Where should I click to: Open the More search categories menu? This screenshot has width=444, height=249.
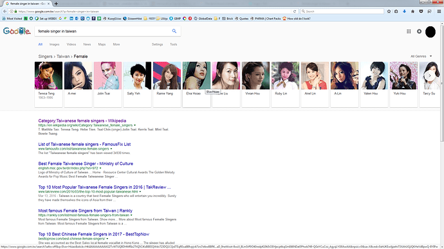[116, 44]
